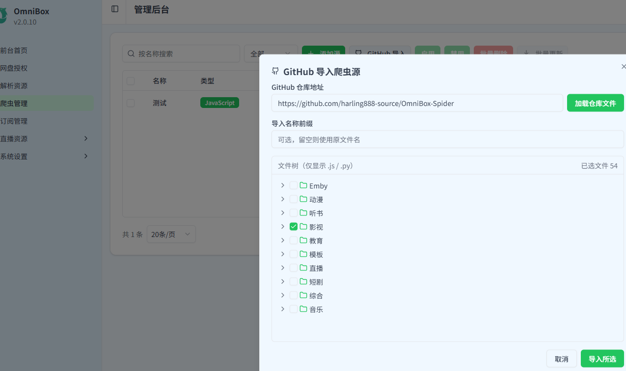Focus the GitHub 仓库地址 input field
Image resolution: width=626 pixels, height=371 pixels.
tap(417, 103)
